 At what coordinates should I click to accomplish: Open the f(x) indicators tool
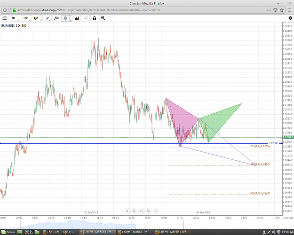(56, 18)
